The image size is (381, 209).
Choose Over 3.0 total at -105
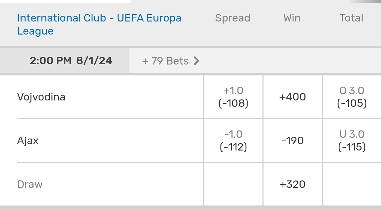352,97
